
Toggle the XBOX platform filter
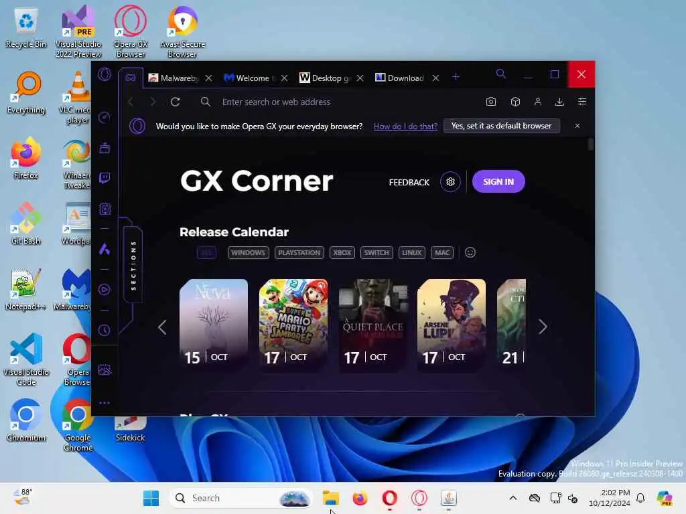[x=342, y=252]
